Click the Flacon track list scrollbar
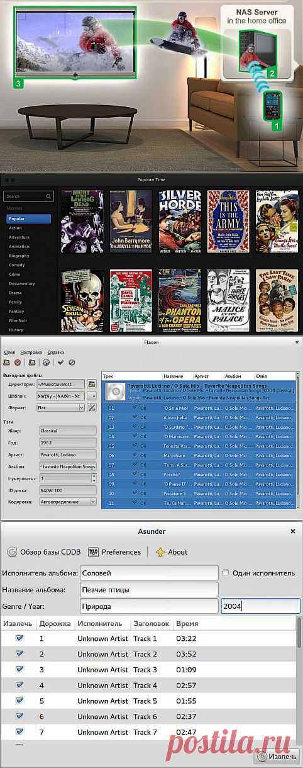 [x=298, y=441]
